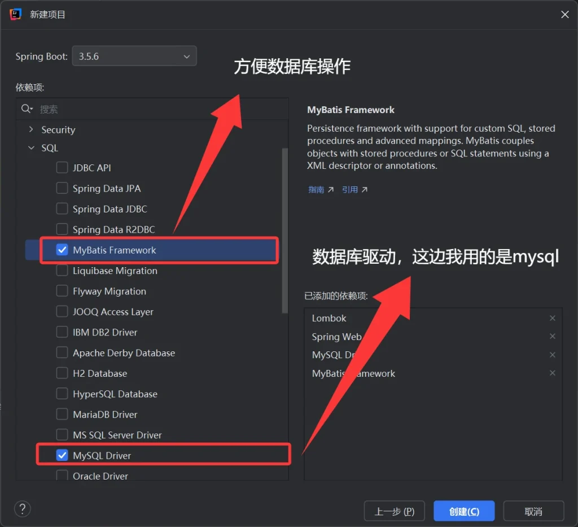The image size is (578, 527).
Task: Collapse the SQL category
Action: tap(31, 147)
